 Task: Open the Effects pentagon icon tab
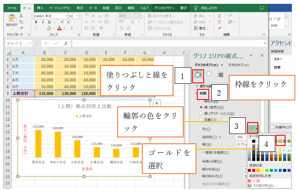tap(209, 74)
